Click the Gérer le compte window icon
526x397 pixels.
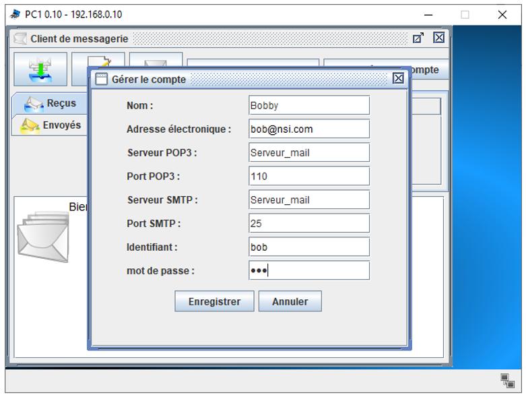[x=101, y=79]
